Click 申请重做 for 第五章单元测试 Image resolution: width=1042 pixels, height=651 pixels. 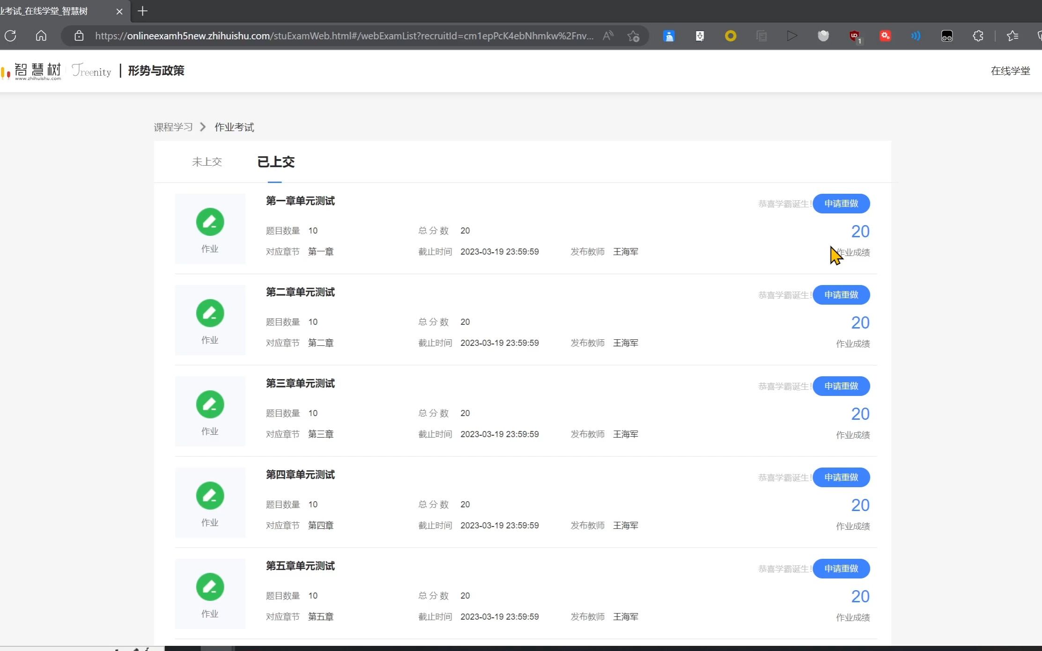[841, 569]
